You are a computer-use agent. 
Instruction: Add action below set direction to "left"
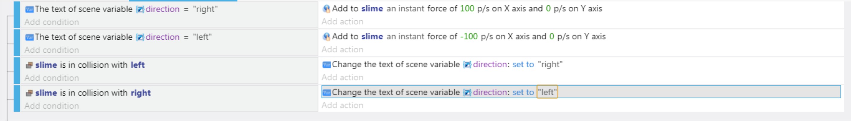(x=342, y=105)
